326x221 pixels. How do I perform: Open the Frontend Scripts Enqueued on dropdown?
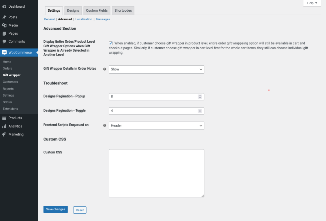point(156,125)
